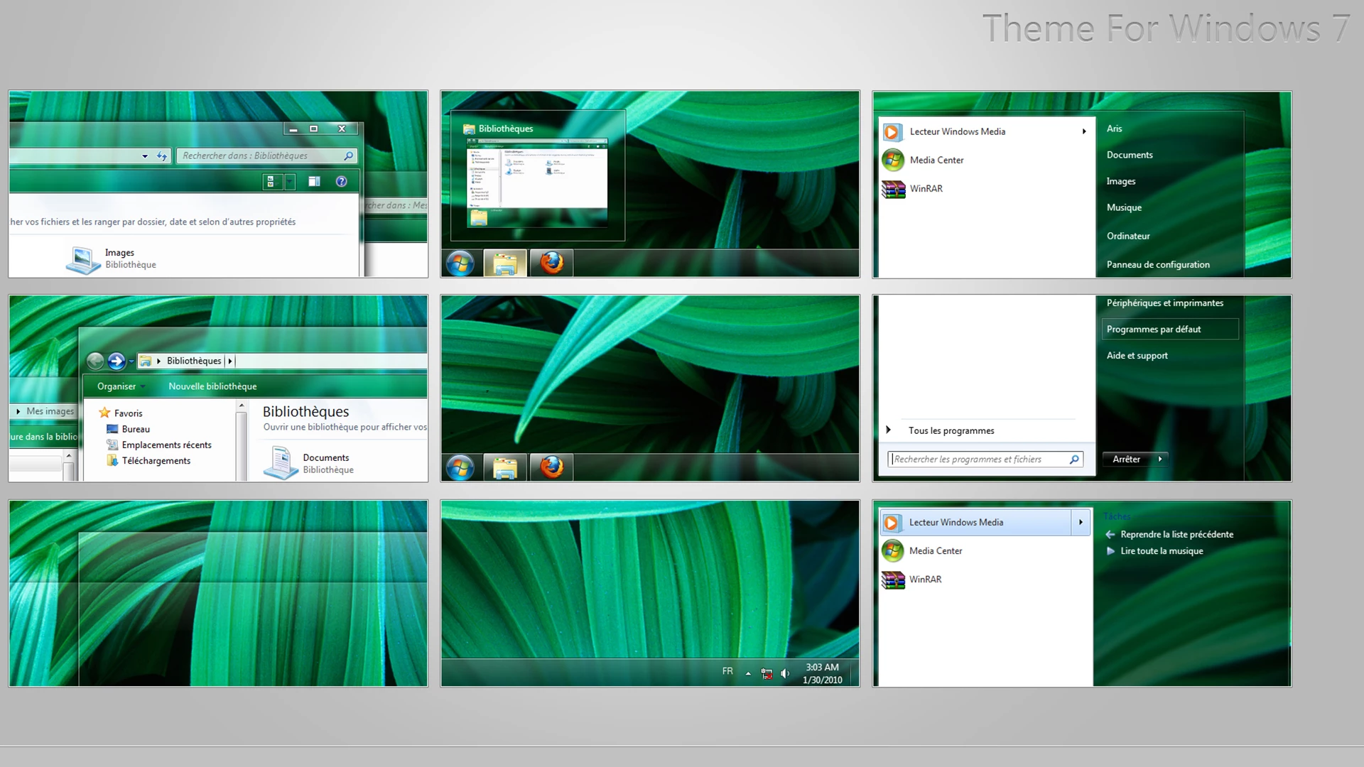Click the Explorer taskbar icon under the Bibliothèques thumbnail
1364x767 pixels.
[505, 263]
